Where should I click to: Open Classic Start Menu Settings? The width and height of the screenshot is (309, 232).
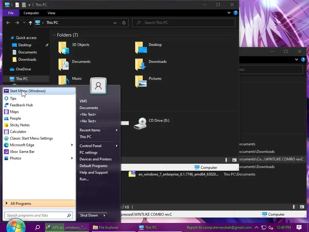tap(39, 138)
